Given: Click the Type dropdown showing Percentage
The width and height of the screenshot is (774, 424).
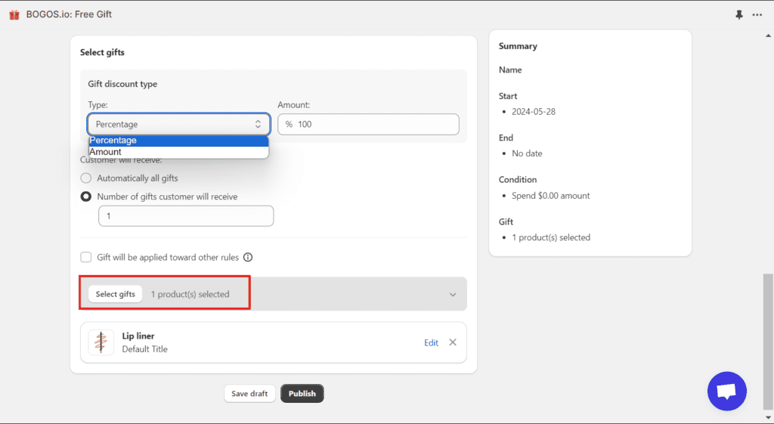Looking at the screenshot, I should tap(178, 124).
